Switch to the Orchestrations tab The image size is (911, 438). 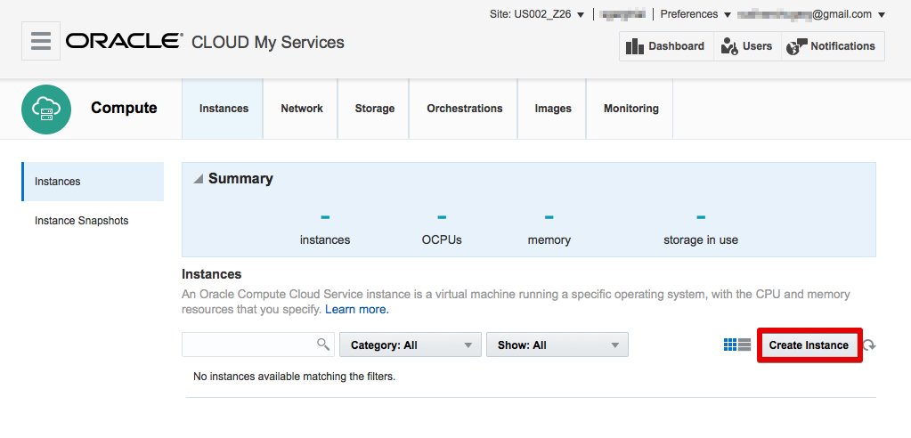click(464, 109)
